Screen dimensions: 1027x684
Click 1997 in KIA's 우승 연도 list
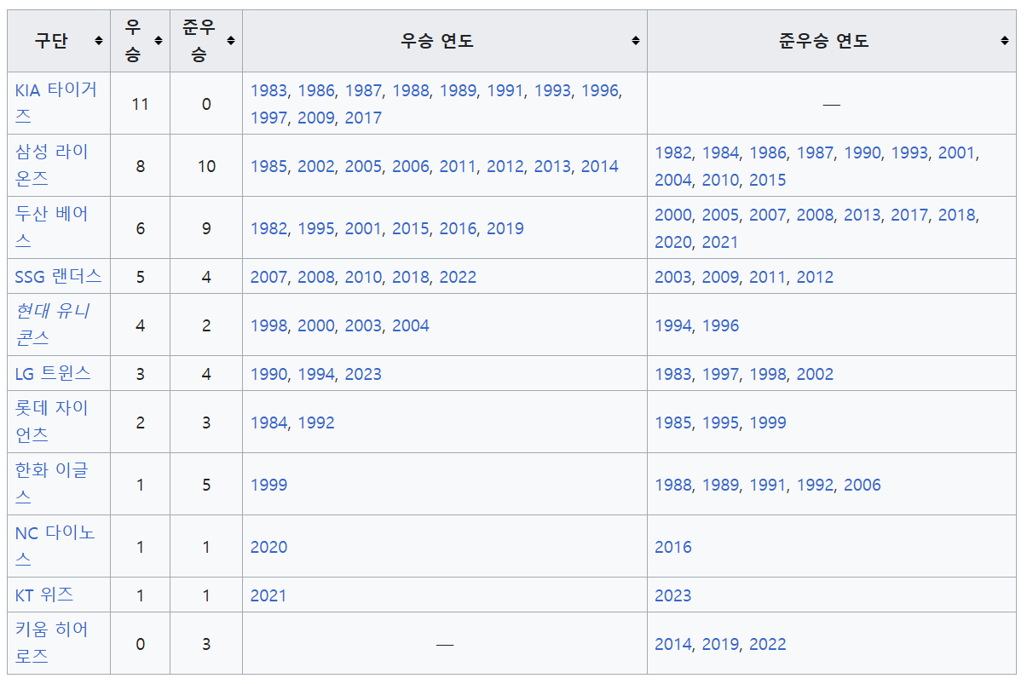click(269, 118)
